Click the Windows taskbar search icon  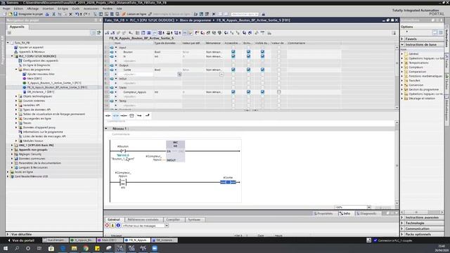tap(17, 248)
